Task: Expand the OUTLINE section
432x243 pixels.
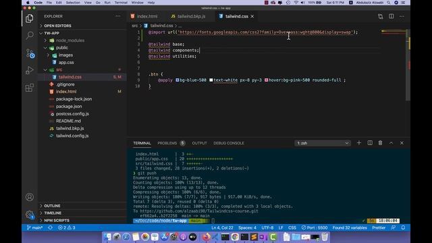Action: [x=52, y=206]
